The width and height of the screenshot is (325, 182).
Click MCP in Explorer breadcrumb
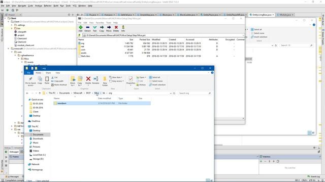tap(88, 93)
